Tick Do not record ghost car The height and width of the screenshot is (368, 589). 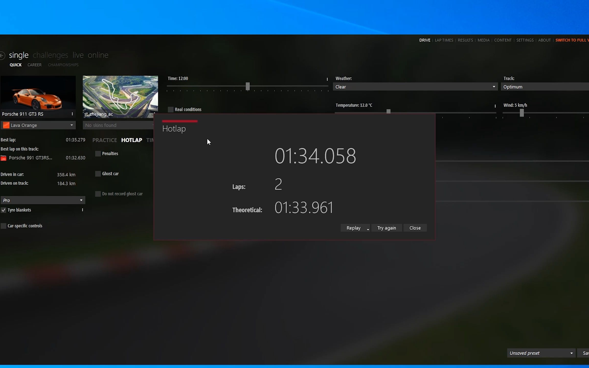pyautogui.click(x=98, y=194)
